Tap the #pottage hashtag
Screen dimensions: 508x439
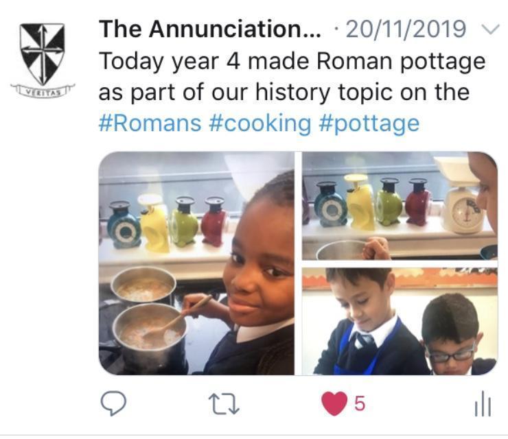[369, 125]
